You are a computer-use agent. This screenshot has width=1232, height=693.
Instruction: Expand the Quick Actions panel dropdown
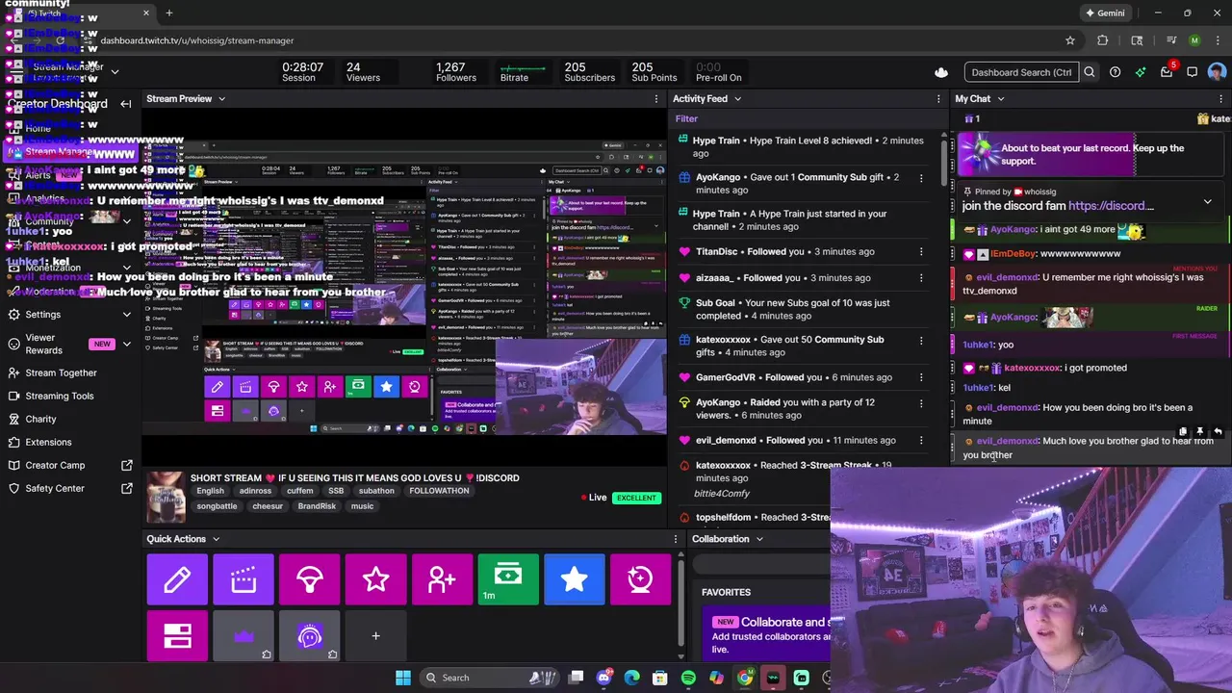[x=216, y=539]
